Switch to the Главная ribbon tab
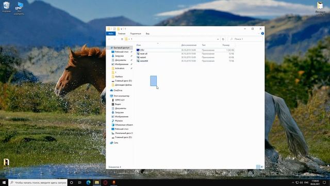The width and height of the screenshot is (330, 186). [x=122, y=34]
